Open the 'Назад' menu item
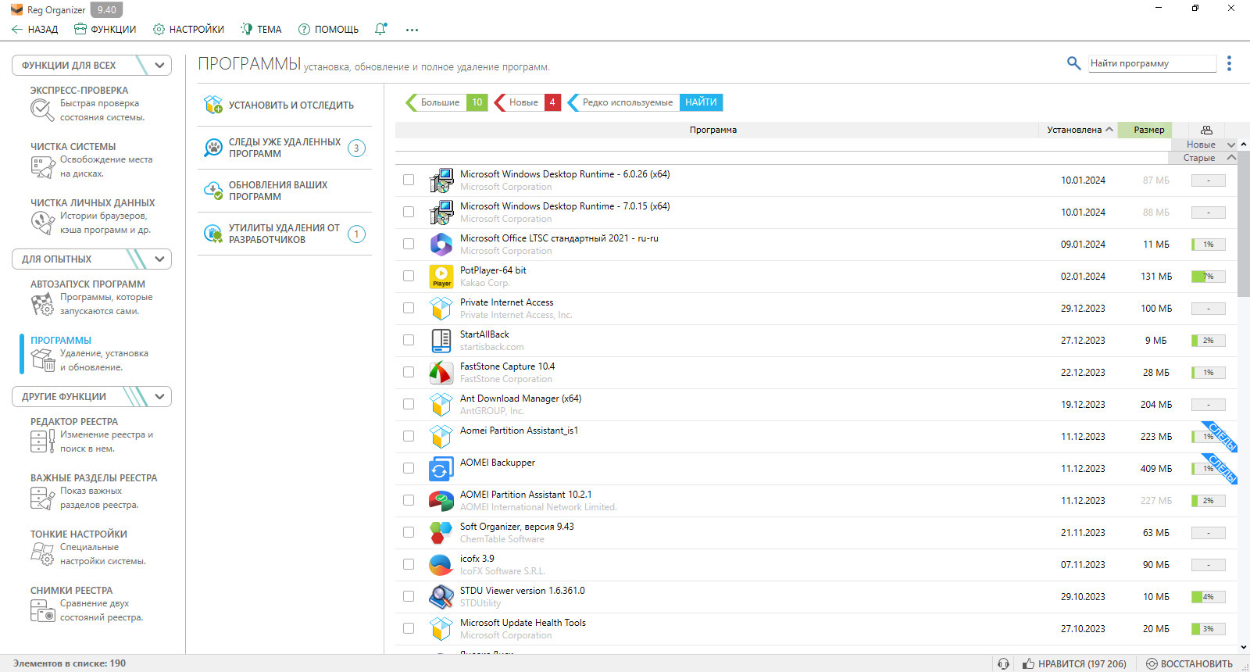The height and width of the screenshot is (672, 1250). pyautogui.click(x=35, y=30)
